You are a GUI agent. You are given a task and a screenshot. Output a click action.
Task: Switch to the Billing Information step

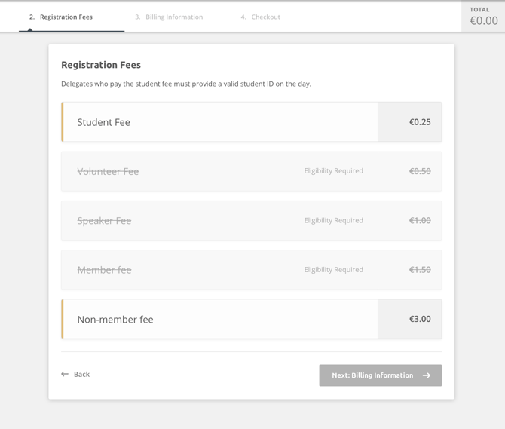(169, 17)
